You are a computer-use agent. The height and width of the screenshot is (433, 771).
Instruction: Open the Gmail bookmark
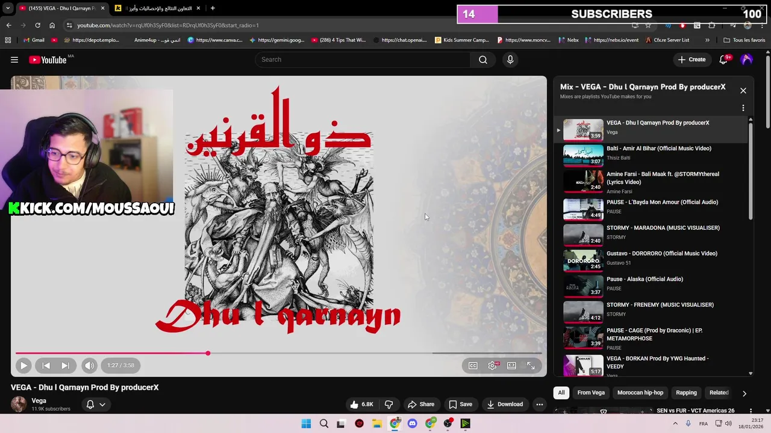click(34, 40)
